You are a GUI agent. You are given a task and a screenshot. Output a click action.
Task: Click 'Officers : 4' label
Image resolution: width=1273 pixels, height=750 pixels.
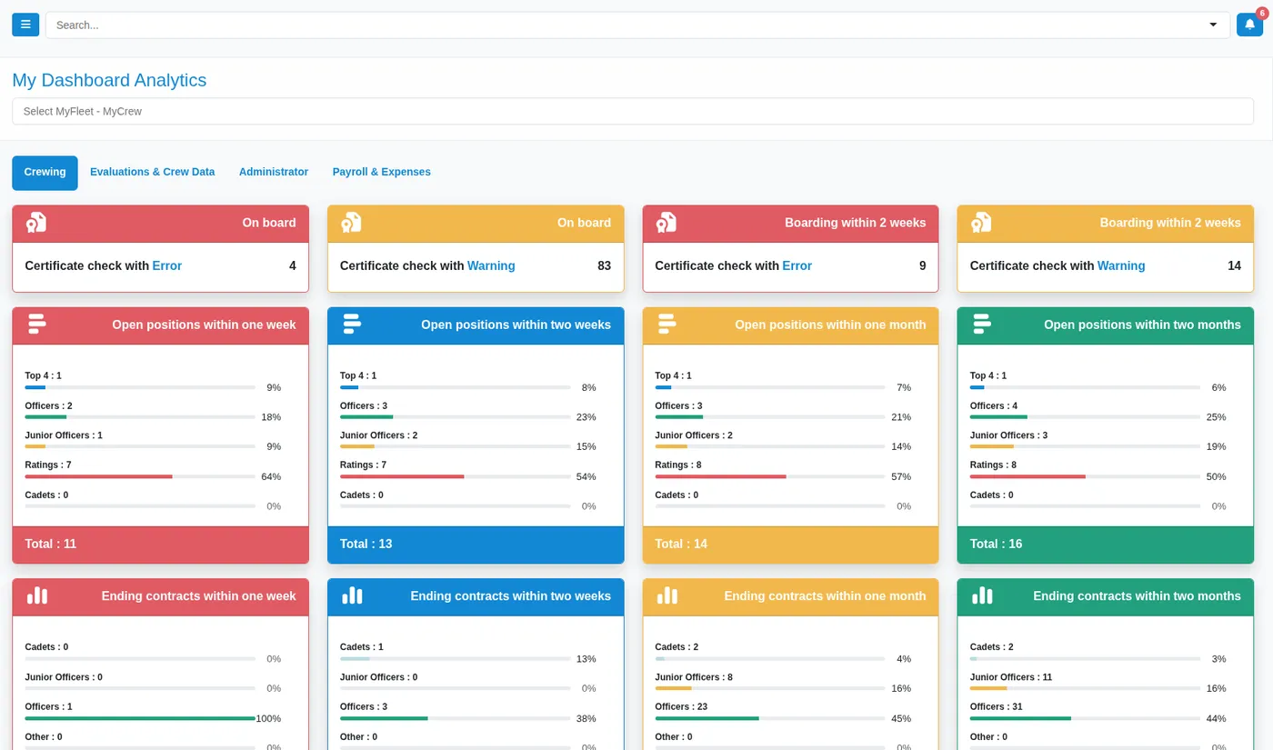click(x=994, y=405)
